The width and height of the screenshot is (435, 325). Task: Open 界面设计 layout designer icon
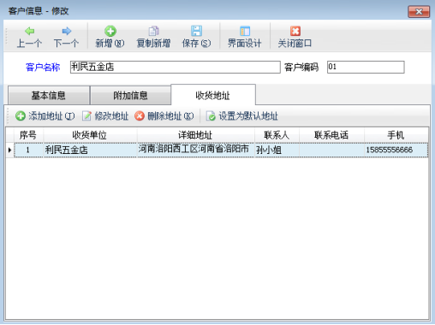[x=245, y=31]
